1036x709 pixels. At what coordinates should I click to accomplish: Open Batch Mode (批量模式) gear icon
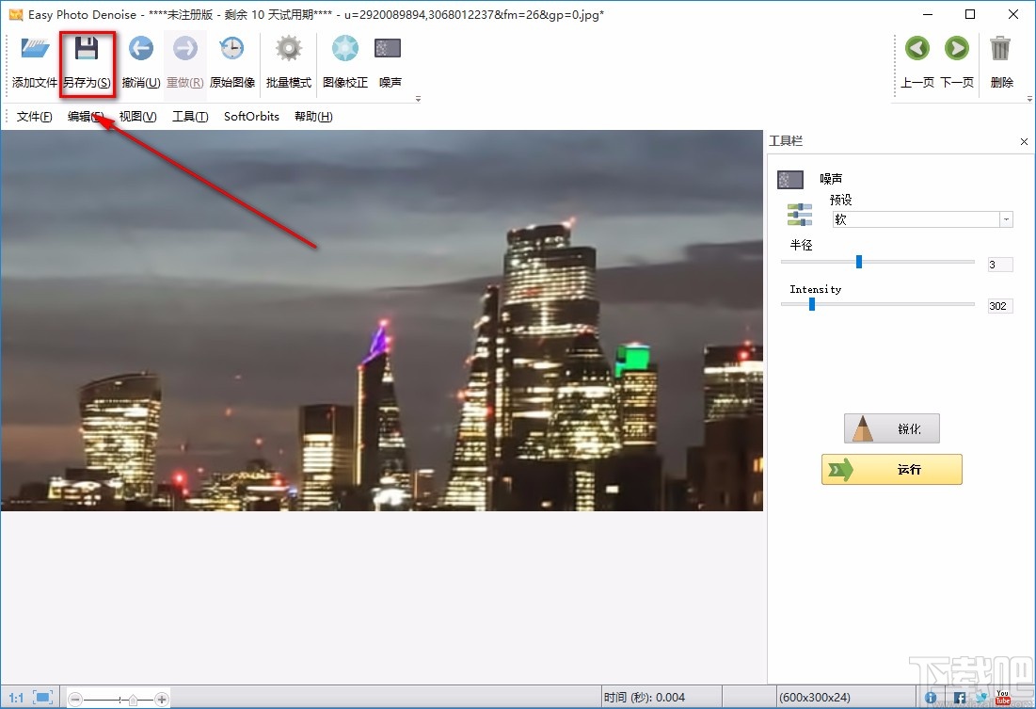(289, 49)
